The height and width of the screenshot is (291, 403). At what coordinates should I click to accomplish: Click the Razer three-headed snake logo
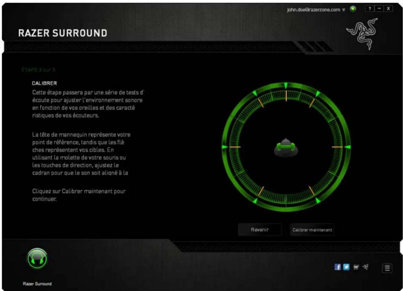[363, 34]
